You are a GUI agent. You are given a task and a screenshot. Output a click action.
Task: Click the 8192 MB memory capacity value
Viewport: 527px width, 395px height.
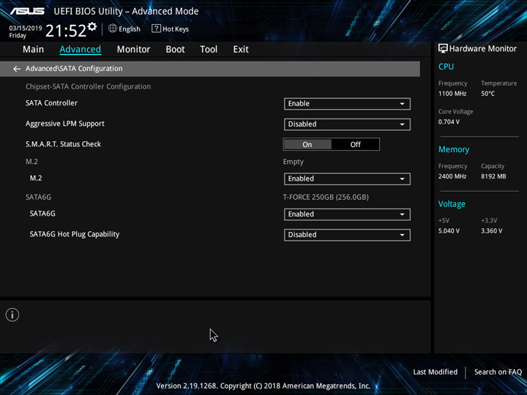tap(493, 176)
